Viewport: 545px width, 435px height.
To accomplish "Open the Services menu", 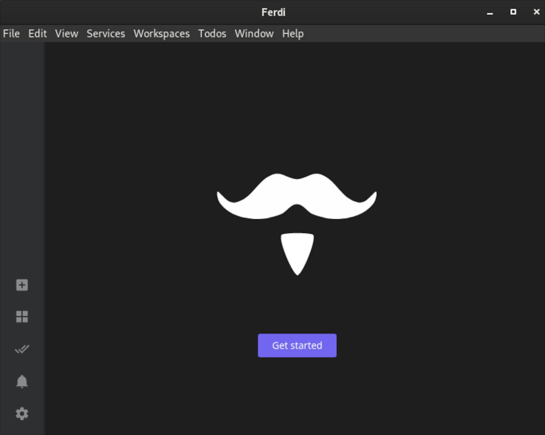I will point(106,34).
